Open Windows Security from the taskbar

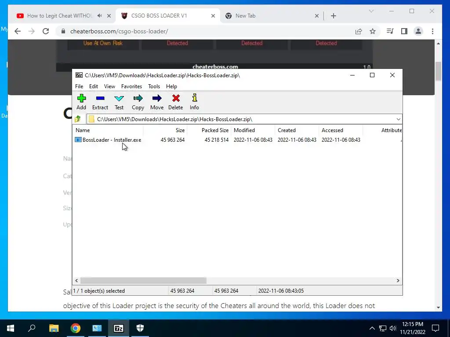(140, 328)
